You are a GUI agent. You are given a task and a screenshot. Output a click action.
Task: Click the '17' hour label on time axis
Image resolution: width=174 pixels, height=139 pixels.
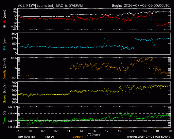pos(107,131)
